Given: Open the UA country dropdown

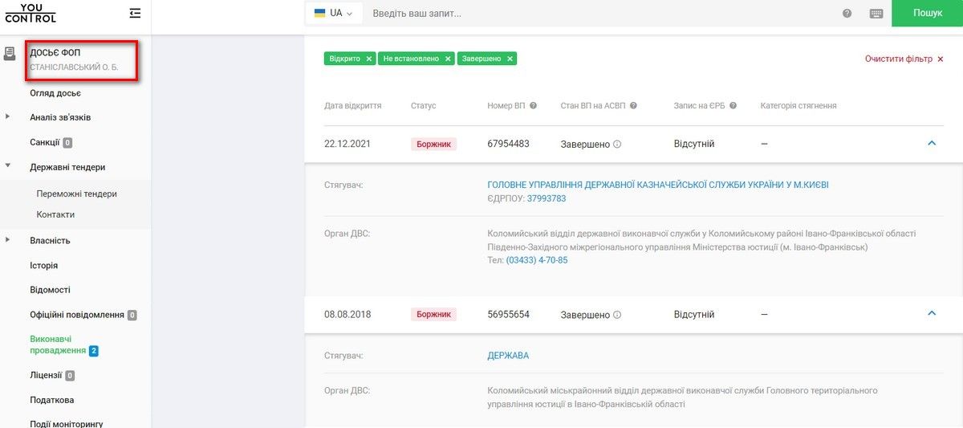Looking at the screenshot, I should pos(334,14).
